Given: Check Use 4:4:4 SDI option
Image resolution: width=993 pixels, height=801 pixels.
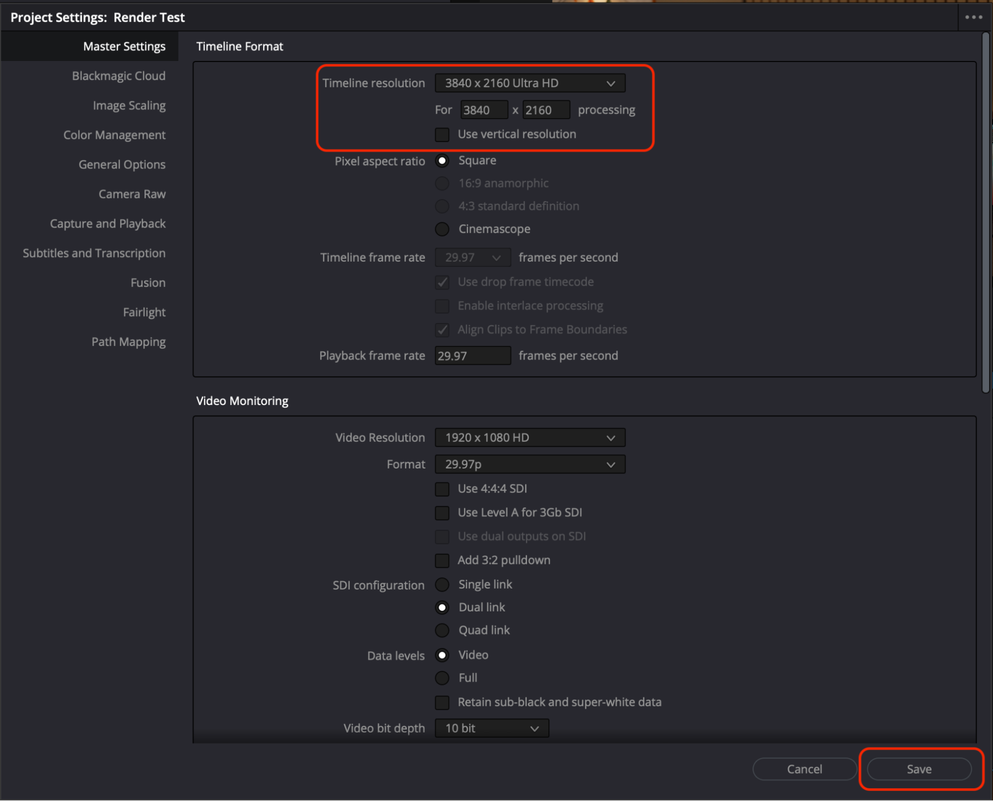Looking at the screenshot, I should click(442, 489).
